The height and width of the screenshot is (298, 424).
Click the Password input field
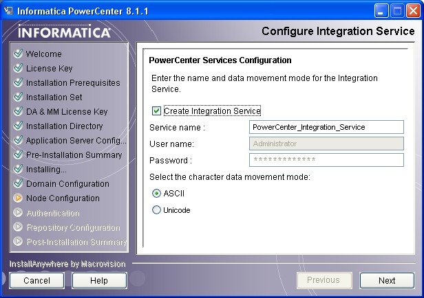(x=326, y=160)
